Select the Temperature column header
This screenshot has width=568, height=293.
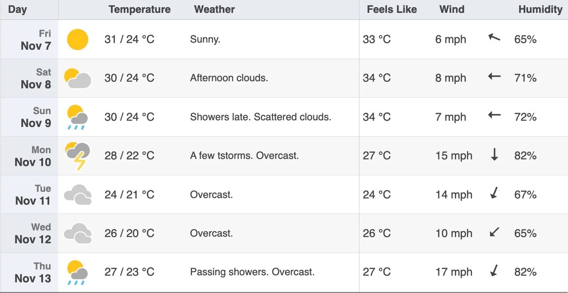(x=140, y=9)
